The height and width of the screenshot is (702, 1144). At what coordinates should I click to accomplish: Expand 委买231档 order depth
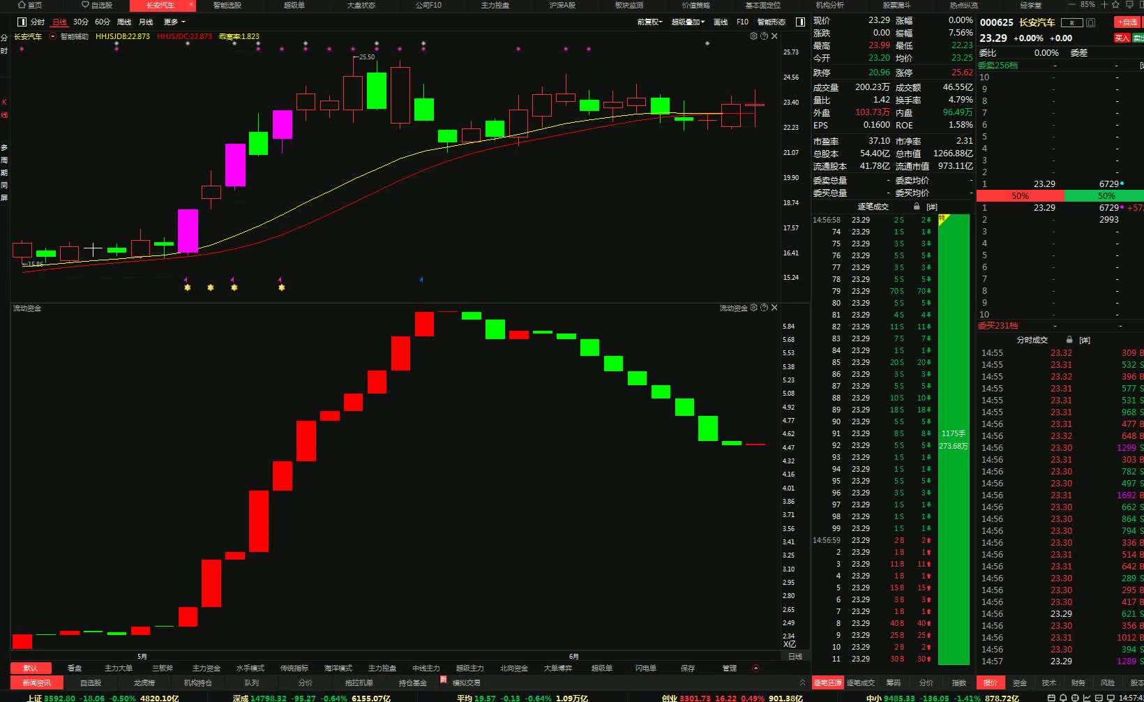click(x=998, y=325)
